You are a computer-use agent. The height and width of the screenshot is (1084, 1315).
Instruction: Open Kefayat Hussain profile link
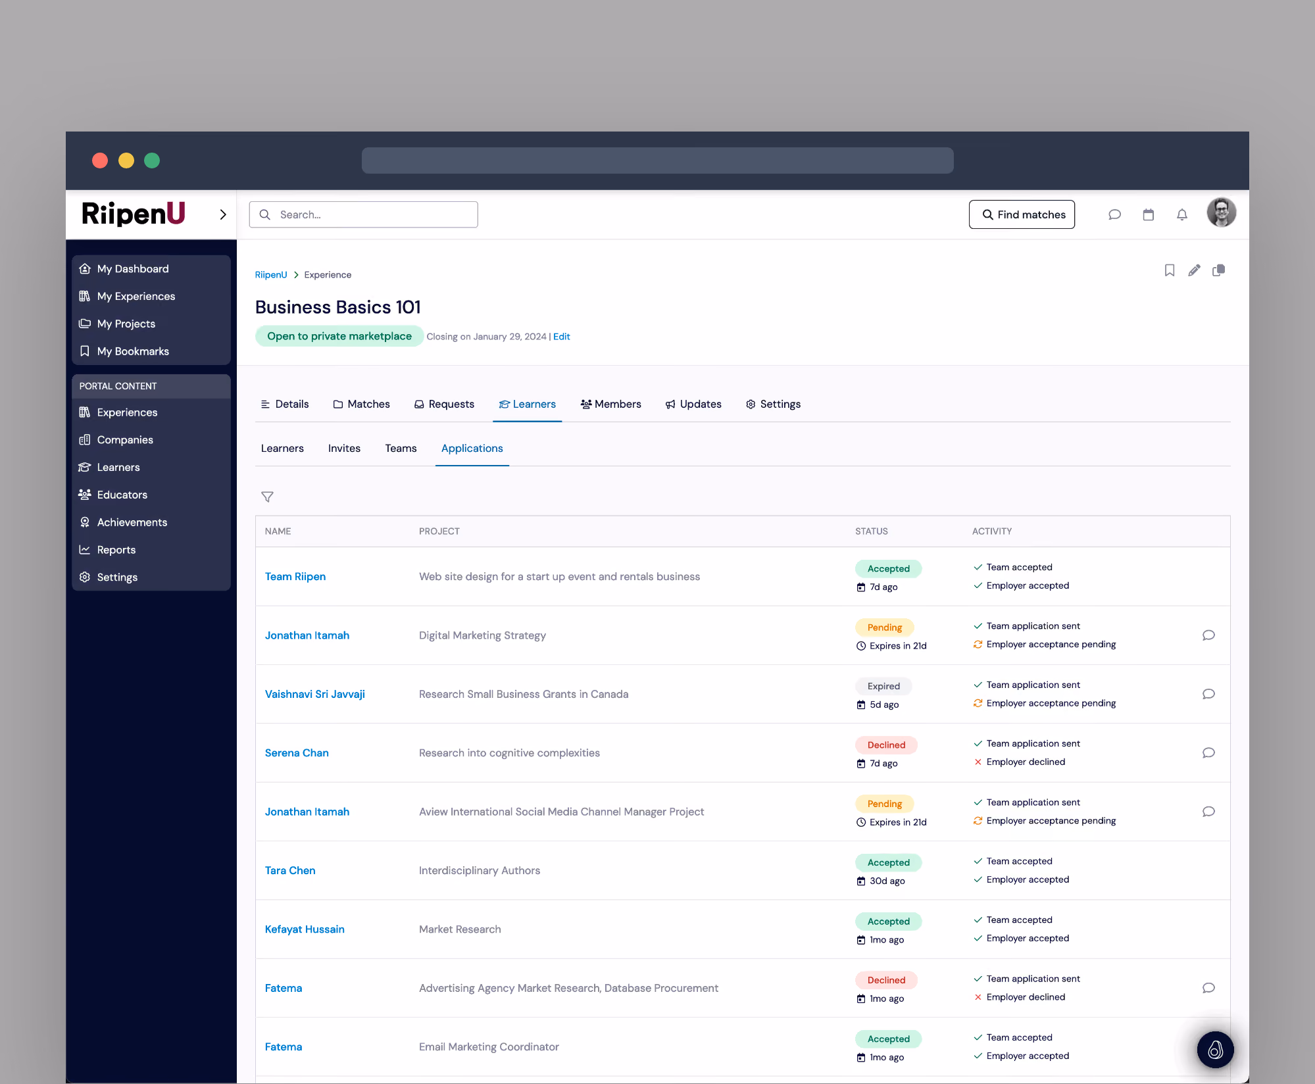[305, 929]
